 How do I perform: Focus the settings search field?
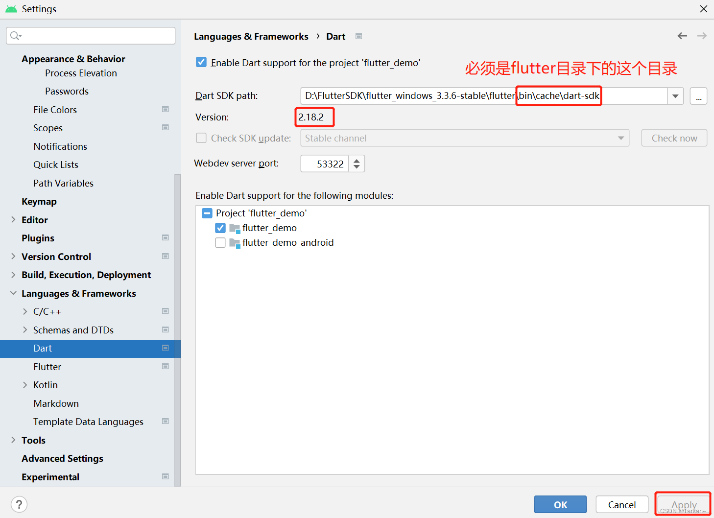(x=91, y=36)
